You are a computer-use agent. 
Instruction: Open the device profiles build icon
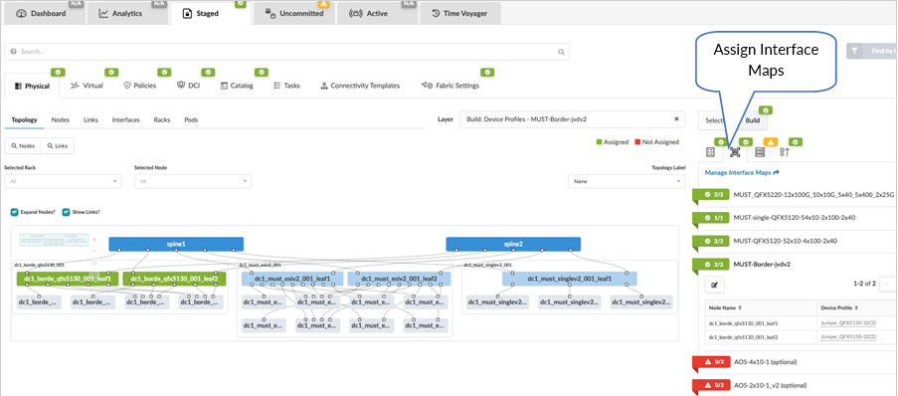click(710, 152)
